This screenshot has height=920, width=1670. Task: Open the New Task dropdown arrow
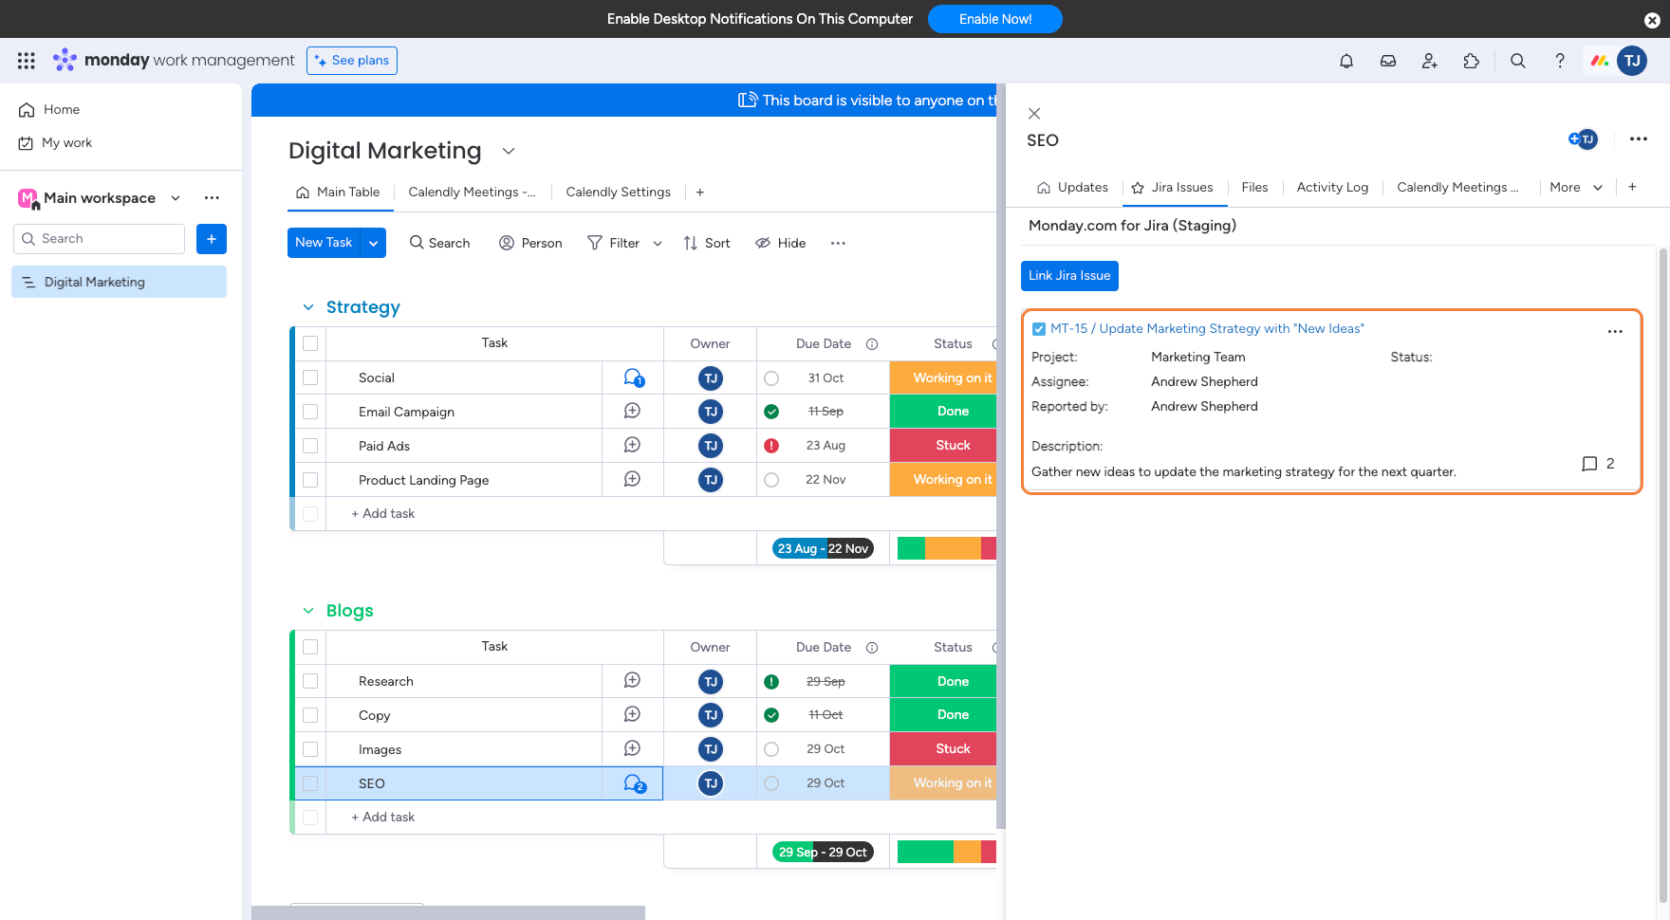374,243
